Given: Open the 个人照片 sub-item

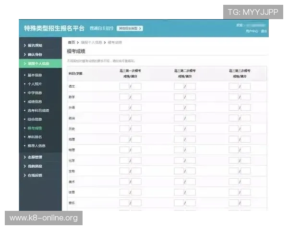Looking at the screenshot, I should [x=35, y=84].
